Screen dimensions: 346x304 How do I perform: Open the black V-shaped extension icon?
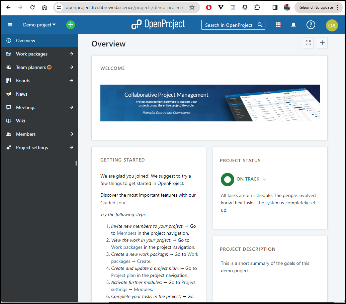221,7
